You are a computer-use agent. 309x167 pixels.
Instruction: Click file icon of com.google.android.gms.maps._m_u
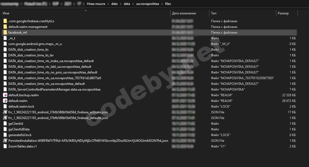[5, 44]
